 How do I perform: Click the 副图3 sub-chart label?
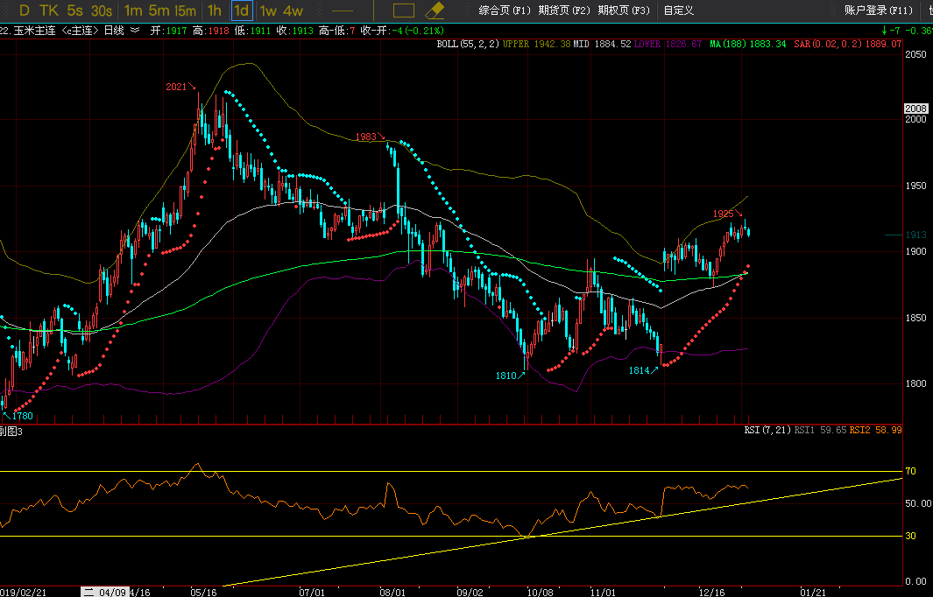tap(11, 432)
